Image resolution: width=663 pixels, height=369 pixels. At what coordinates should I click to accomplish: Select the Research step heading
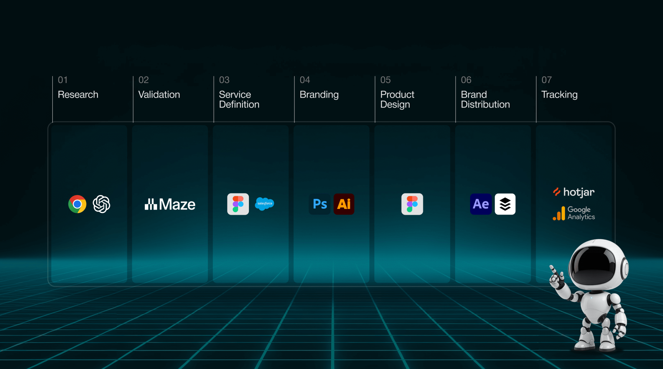[78, 95]
